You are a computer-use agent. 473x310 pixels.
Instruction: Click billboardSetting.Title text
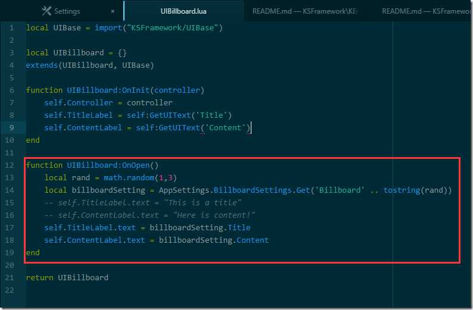200,228
